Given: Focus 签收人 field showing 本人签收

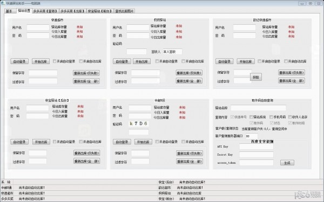Looking at the screenshot, I should coord(172,52).
